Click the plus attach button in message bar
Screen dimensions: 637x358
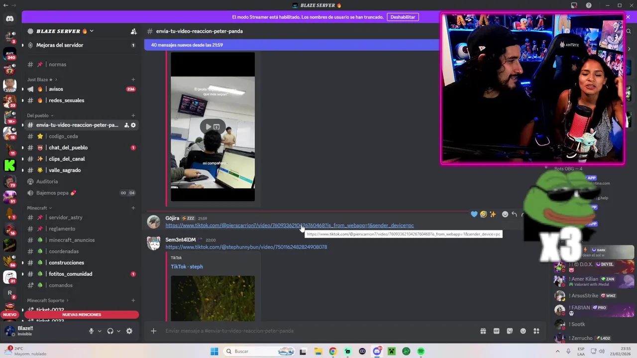(x=154, y=331)
